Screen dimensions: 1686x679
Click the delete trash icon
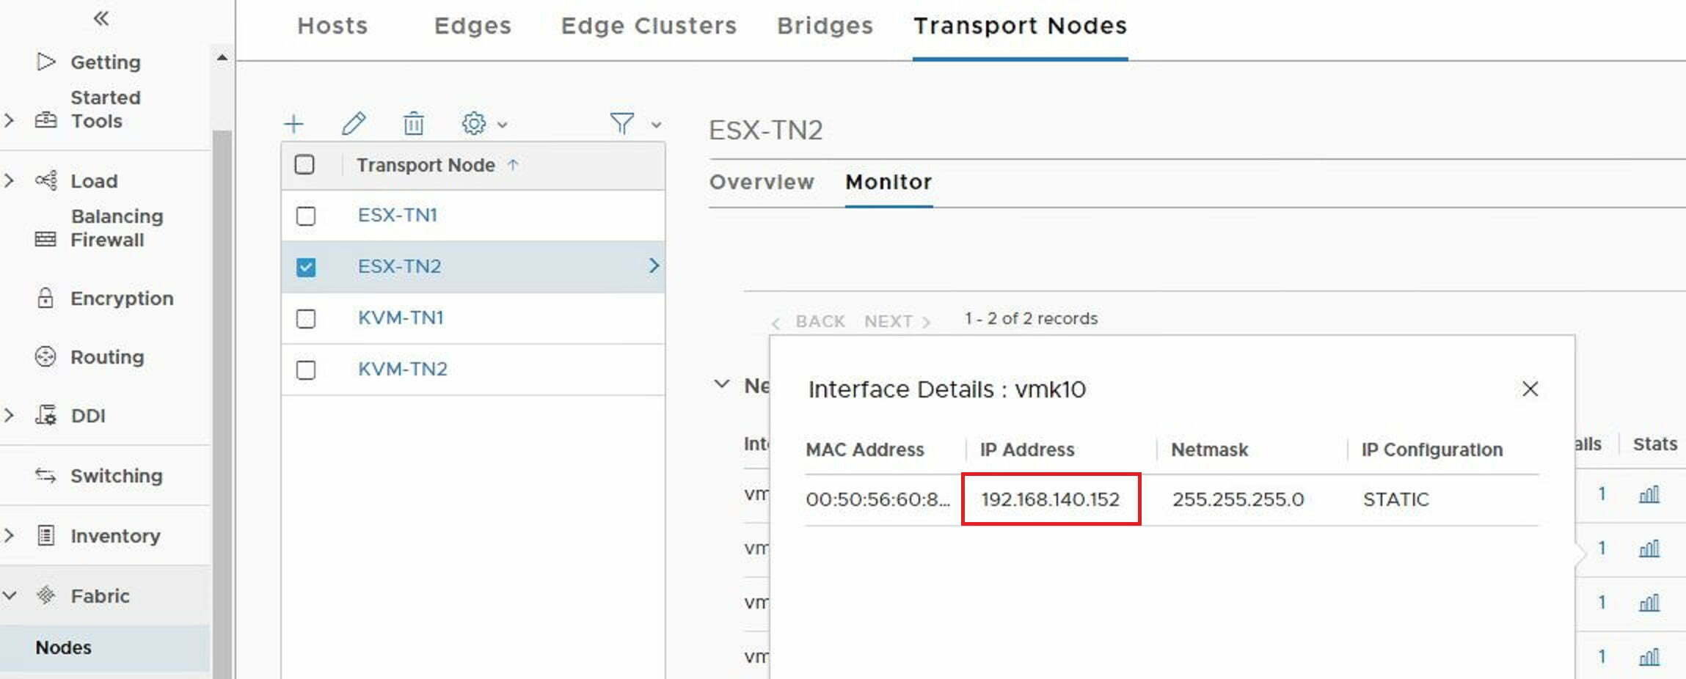click(x=414, y=124)
